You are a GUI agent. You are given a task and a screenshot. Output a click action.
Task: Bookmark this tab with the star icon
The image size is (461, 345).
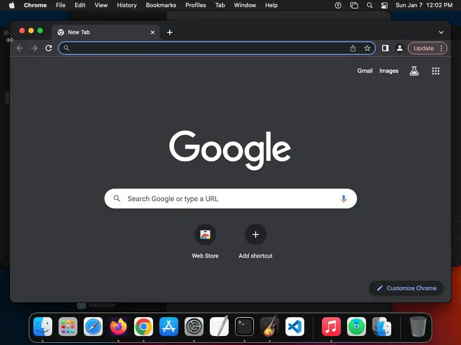(x=367, y=48)
